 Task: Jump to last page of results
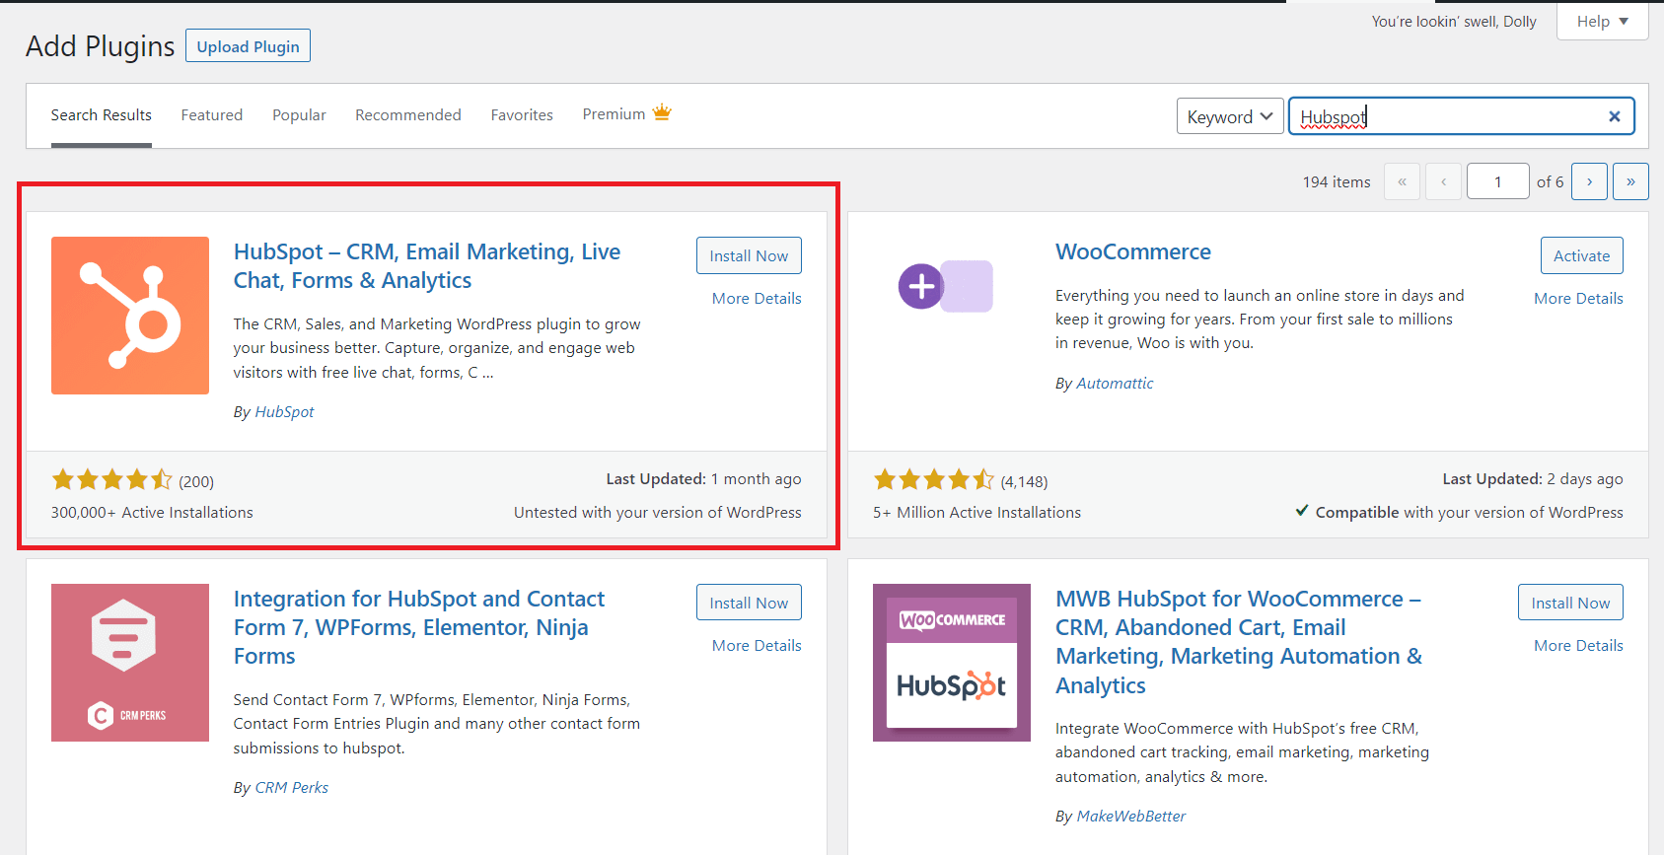[x=1630, y=181]
